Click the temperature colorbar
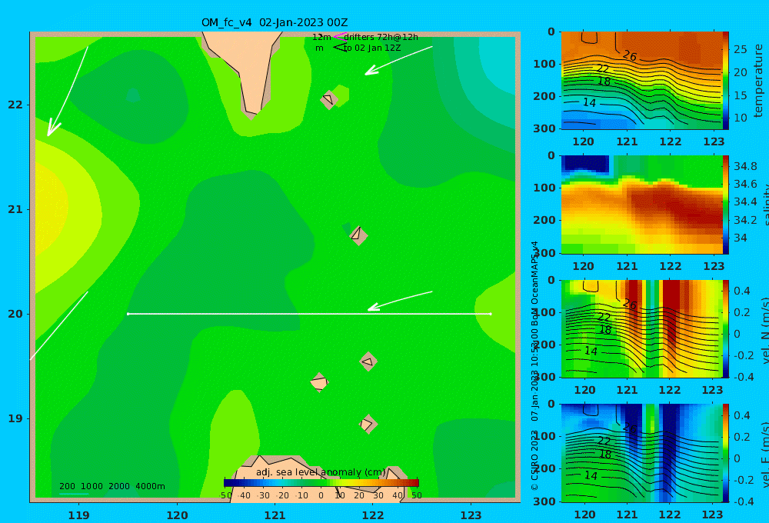The image size is (769, 523). (x=726, y=81)
